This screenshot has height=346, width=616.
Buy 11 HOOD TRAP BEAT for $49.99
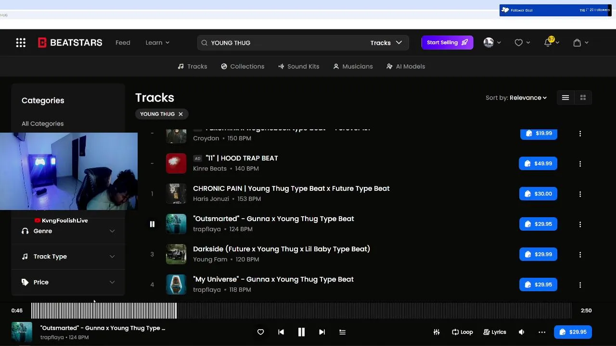click(538, 163)
